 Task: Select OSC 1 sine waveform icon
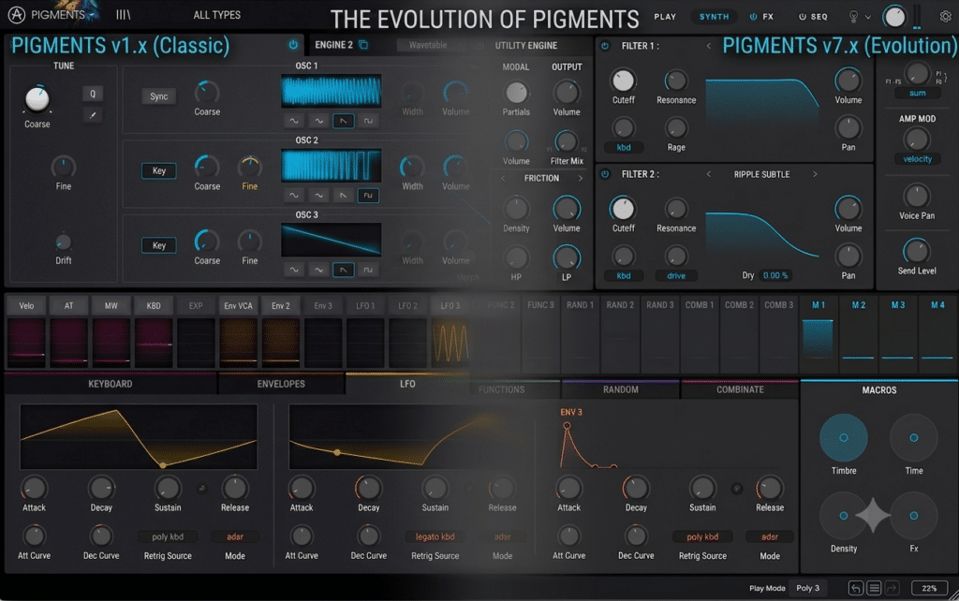pyautogui.click(x=294, y=121)
